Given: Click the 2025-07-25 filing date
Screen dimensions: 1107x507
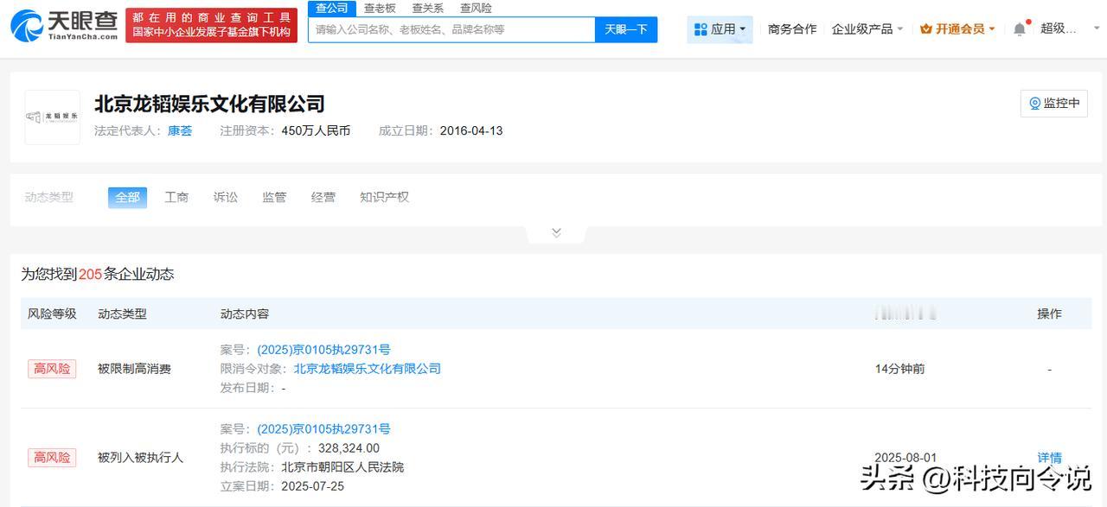Looking at the screenshot, I should [312, 486].
